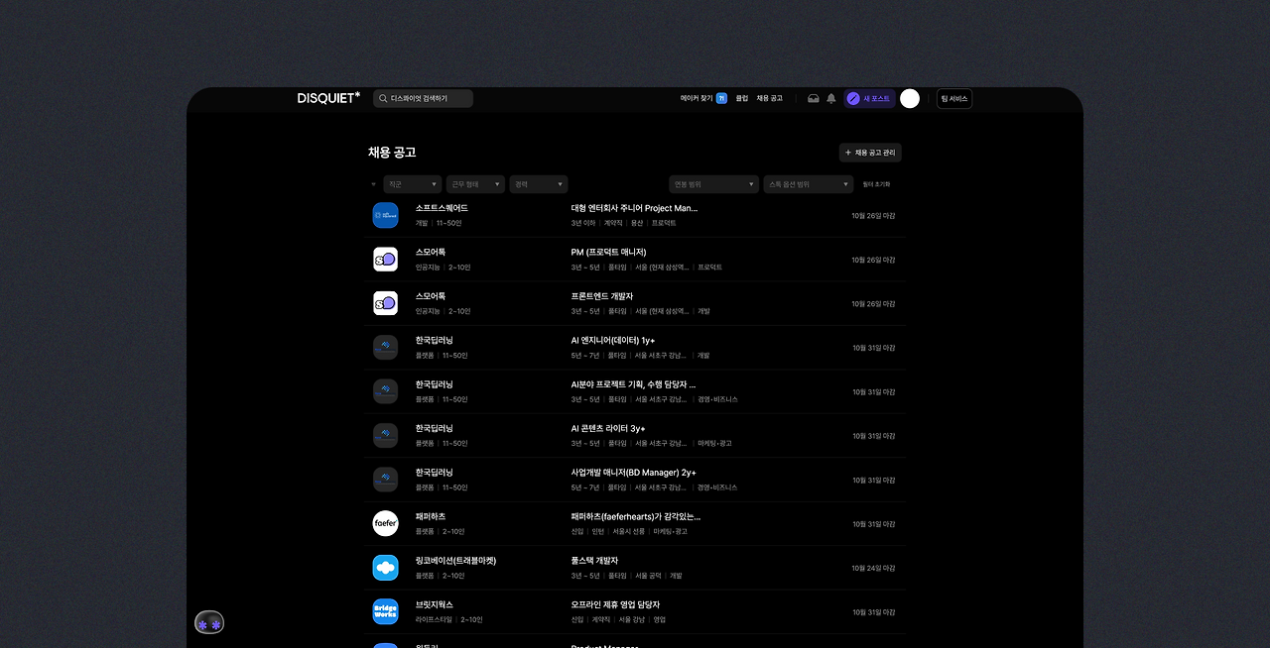Image resolution: width=1270 pixels, height=648 pixels.
Task: Open the 경력 filter dropdown
Action: (x=539, y=184)
